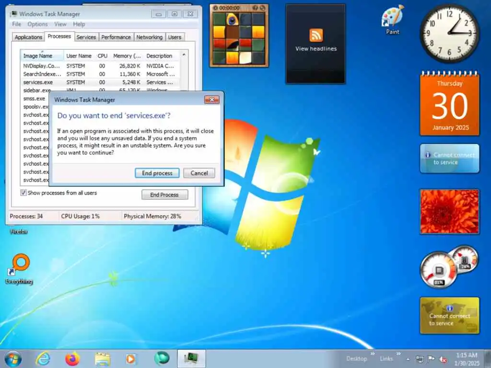Click the calendar gadget showing Thursday 30
491x368 pixels.
point(450,103)
